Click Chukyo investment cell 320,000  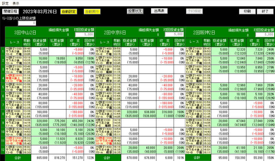(x=130, y=114)
